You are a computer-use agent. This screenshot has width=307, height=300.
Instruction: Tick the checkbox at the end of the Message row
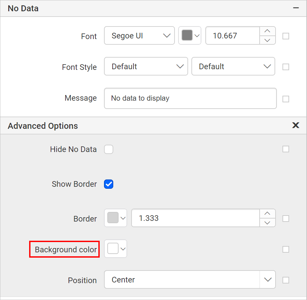pos(286,99)
